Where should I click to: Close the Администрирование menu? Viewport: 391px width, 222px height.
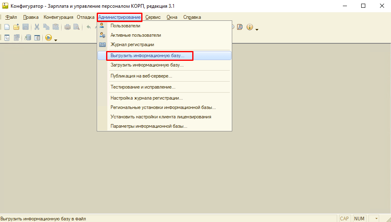120,17
